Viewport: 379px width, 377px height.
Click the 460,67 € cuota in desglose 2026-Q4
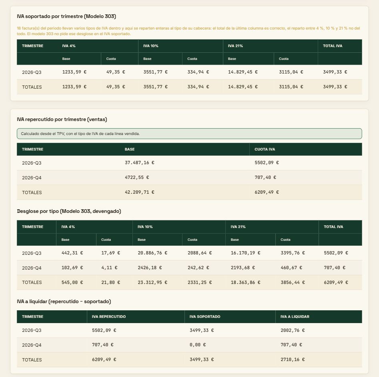291,268
